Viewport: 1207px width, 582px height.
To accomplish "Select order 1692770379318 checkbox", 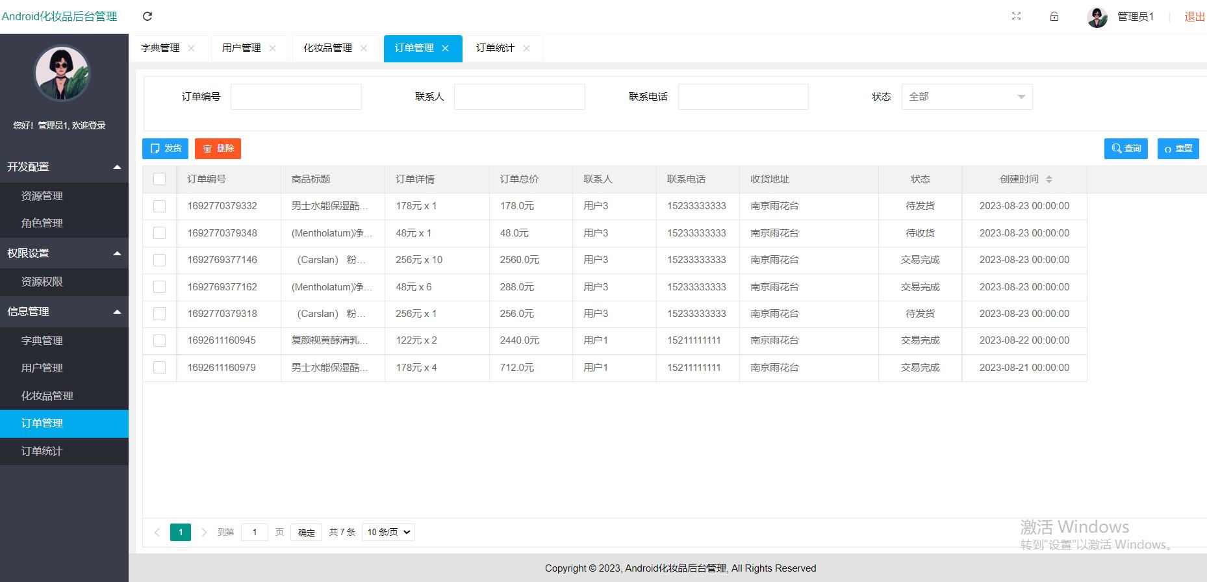I will pos(159,314).
